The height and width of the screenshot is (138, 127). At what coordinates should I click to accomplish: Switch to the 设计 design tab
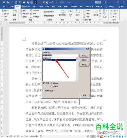(x=35, y=6)
